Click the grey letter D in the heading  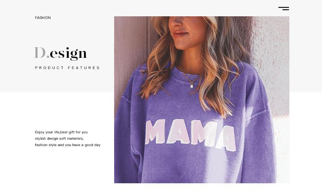point(40,53)
